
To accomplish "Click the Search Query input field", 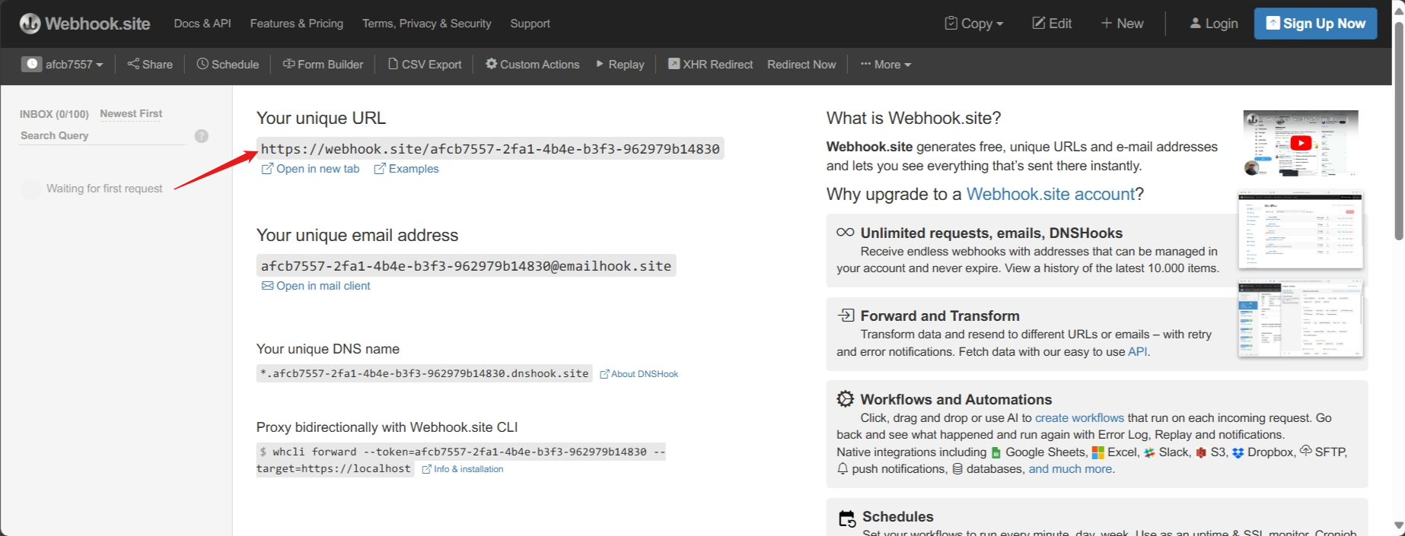I will coord(102,135).
